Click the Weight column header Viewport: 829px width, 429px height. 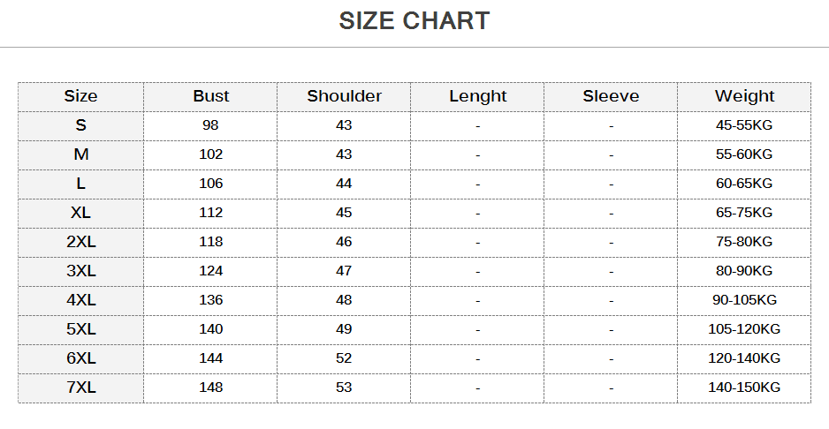coord(744,96)
